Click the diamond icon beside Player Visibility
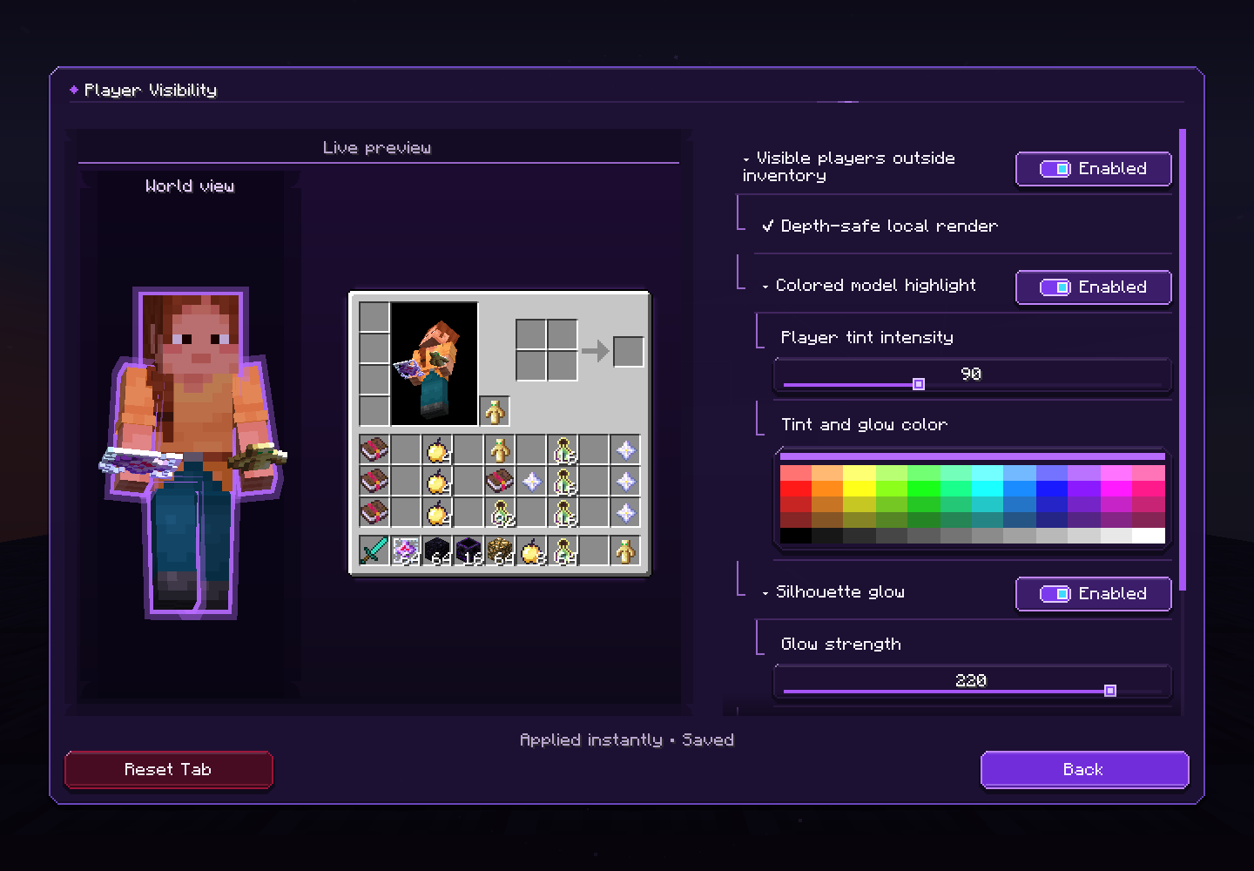This screenshot has height=871, width=1254. point(74,90)
